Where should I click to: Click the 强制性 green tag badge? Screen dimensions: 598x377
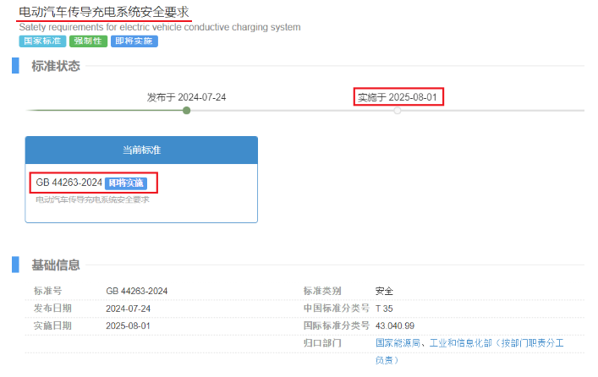88,41
